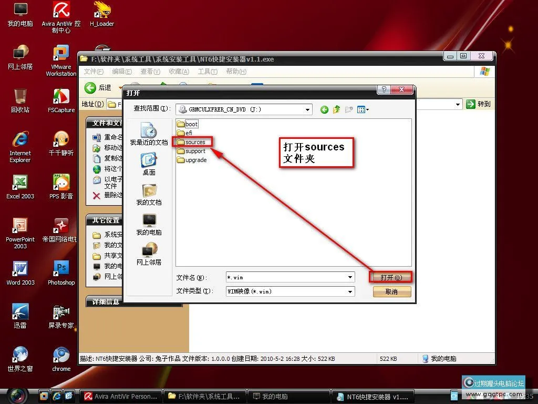This screenshot has width=538, height=404.
Task: Click the green back arrow in dialog
Action: click(x=324, y=109)
